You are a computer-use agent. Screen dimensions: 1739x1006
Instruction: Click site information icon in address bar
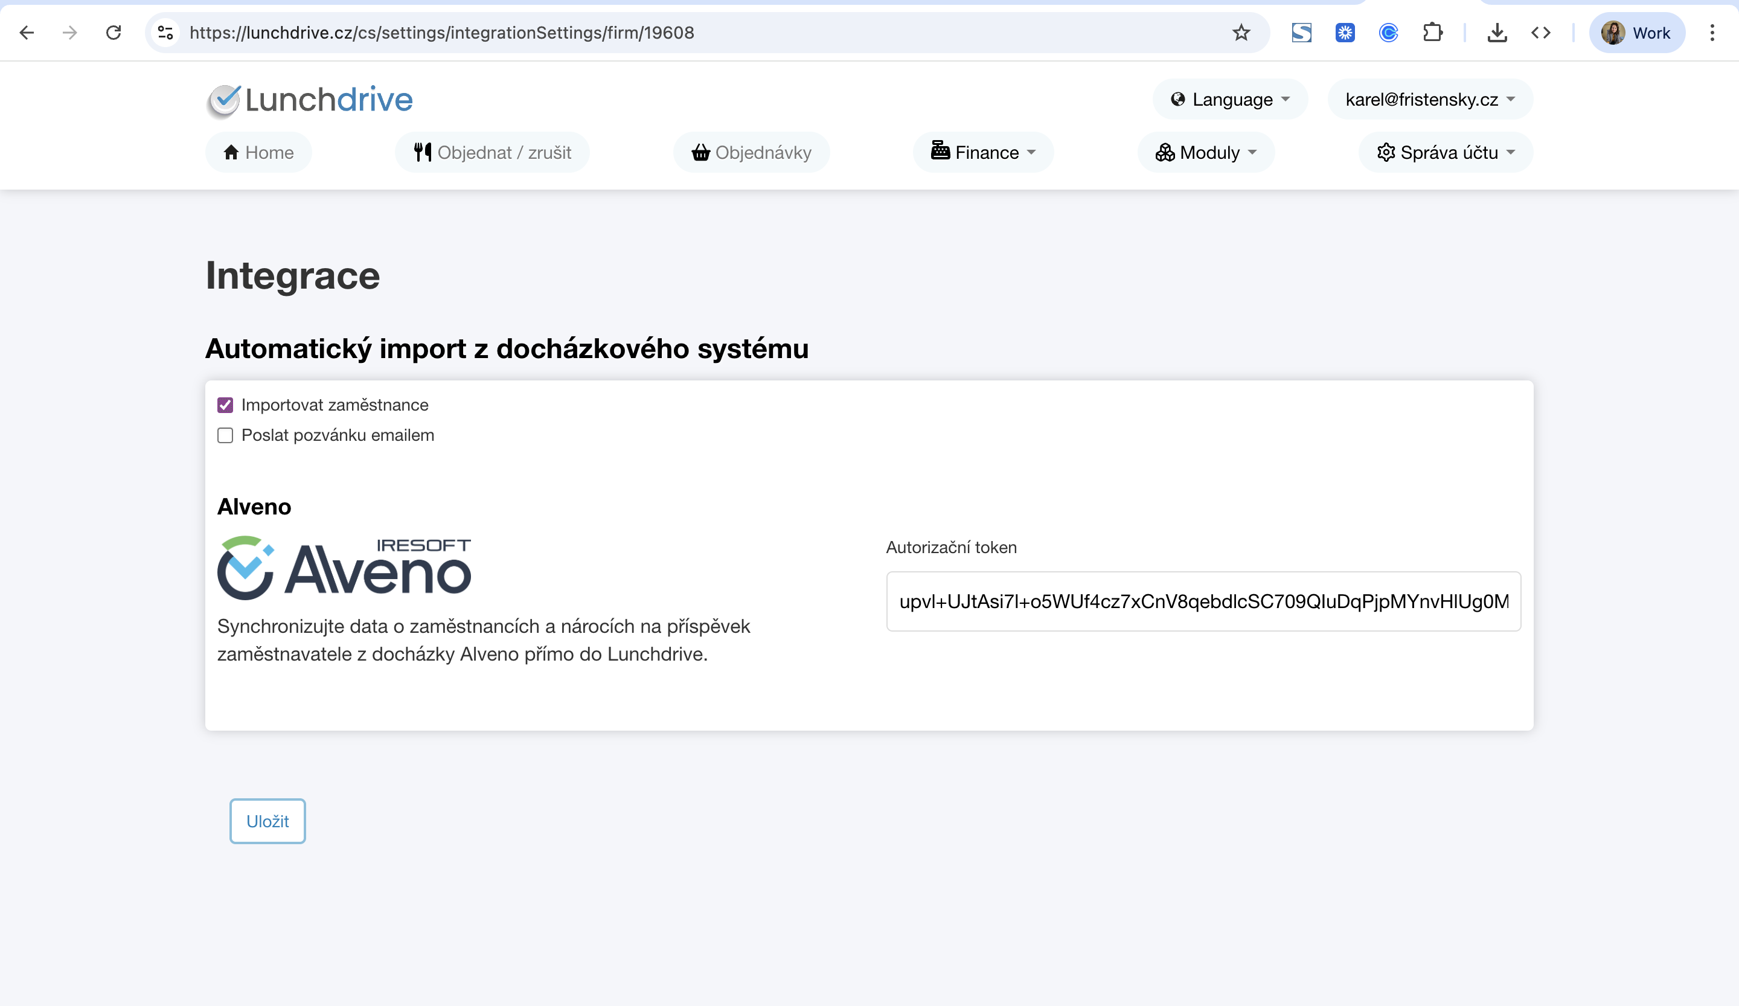165,33
